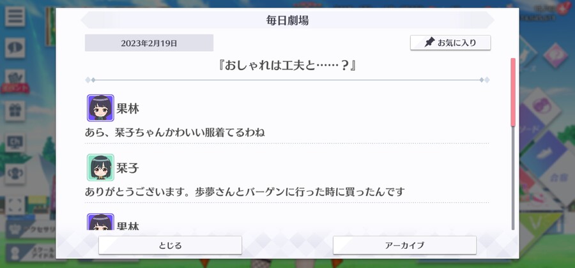Open the アクセサリー menu item

[31, 229]
